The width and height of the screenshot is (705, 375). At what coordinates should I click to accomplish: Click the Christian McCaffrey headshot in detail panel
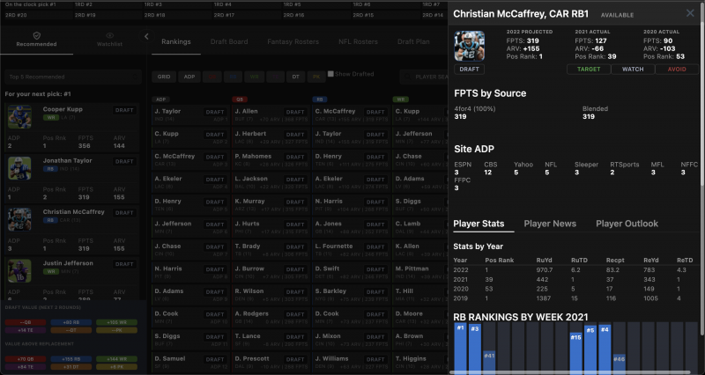pos(470,46)
